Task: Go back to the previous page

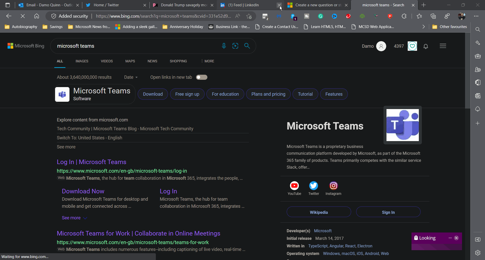Action: point(9,16)
